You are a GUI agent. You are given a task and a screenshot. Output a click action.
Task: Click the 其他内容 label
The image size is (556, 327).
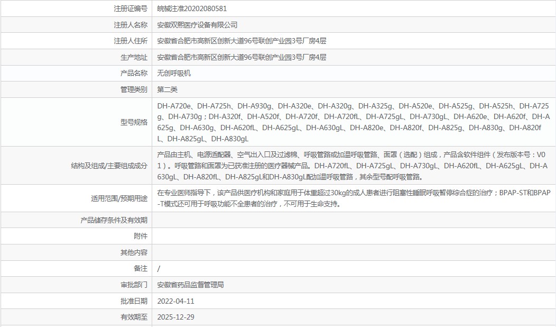coord(134,252)
